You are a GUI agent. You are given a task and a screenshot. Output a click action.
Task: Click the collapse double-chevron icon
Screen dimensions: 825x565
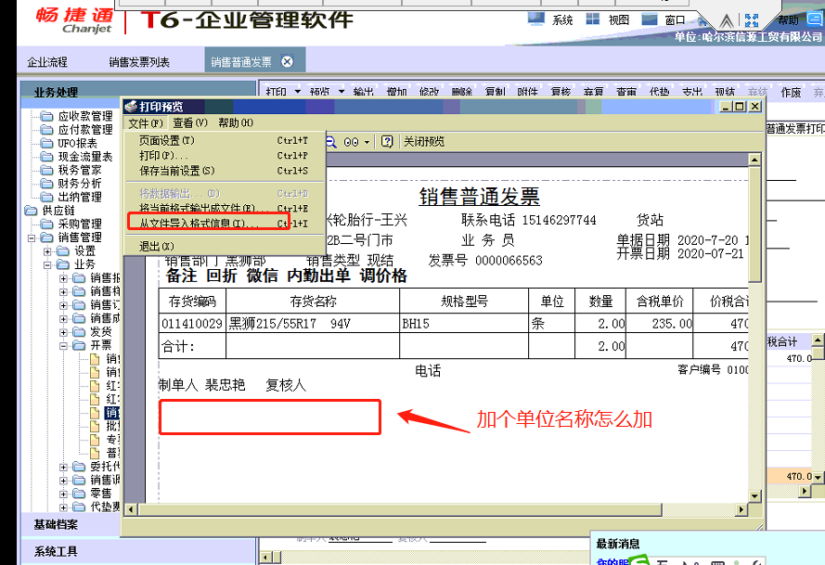(x=727, y=21)
